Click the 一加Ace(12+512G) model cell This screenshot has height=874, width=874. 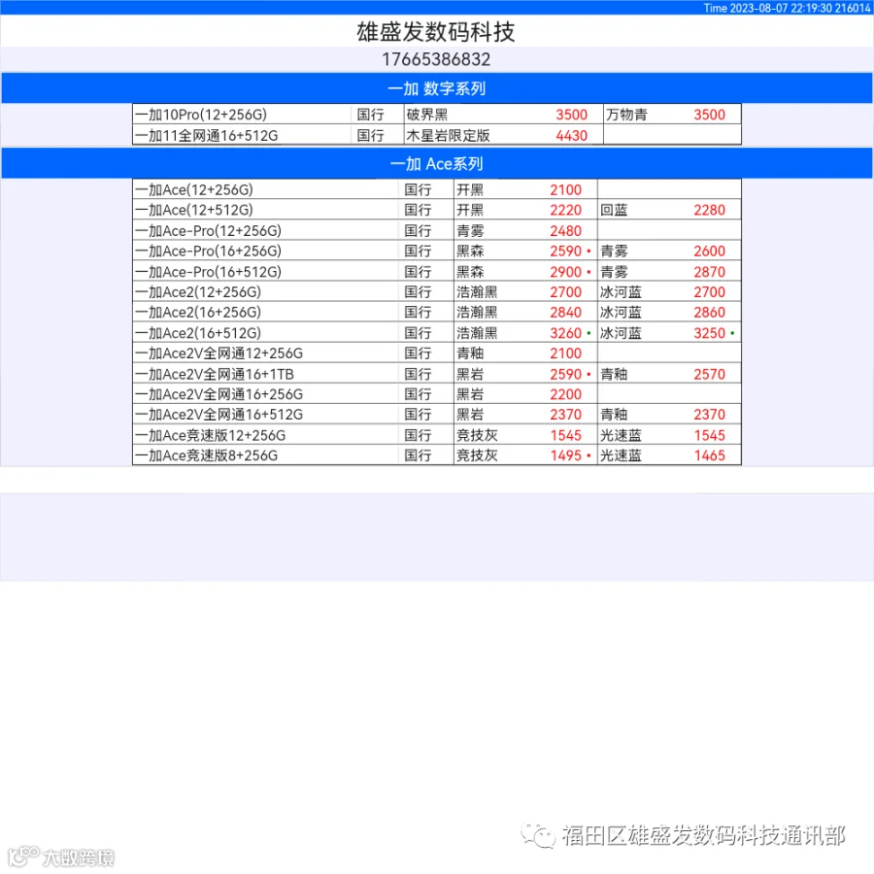pos(265,210)
